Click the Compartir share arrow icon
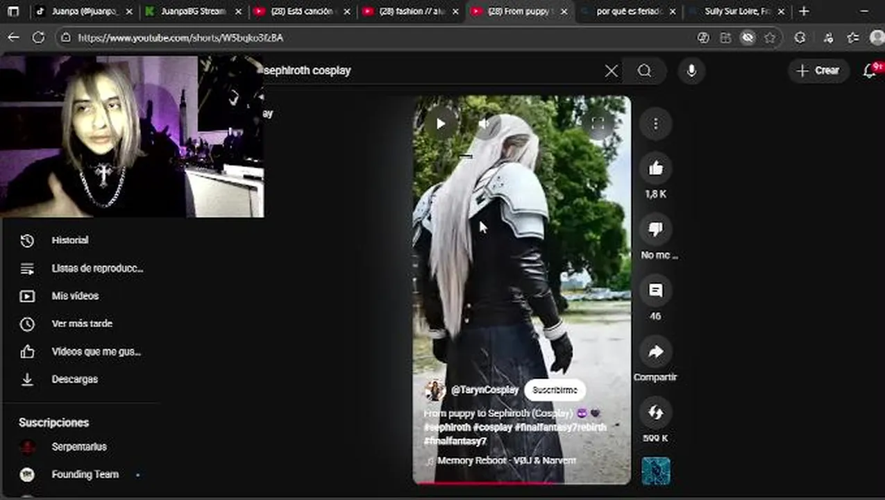Screen dimensions: 885x500 click(656, 351)
